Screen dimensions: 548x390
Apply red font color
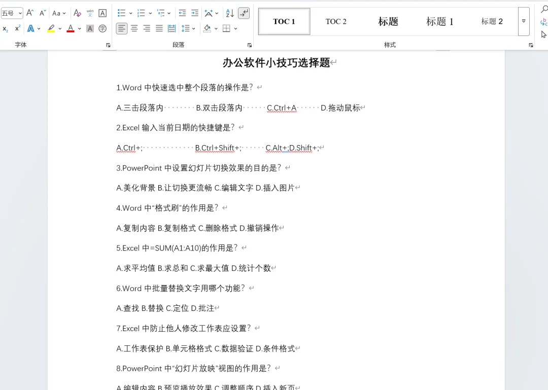click(x=71, y=29)
